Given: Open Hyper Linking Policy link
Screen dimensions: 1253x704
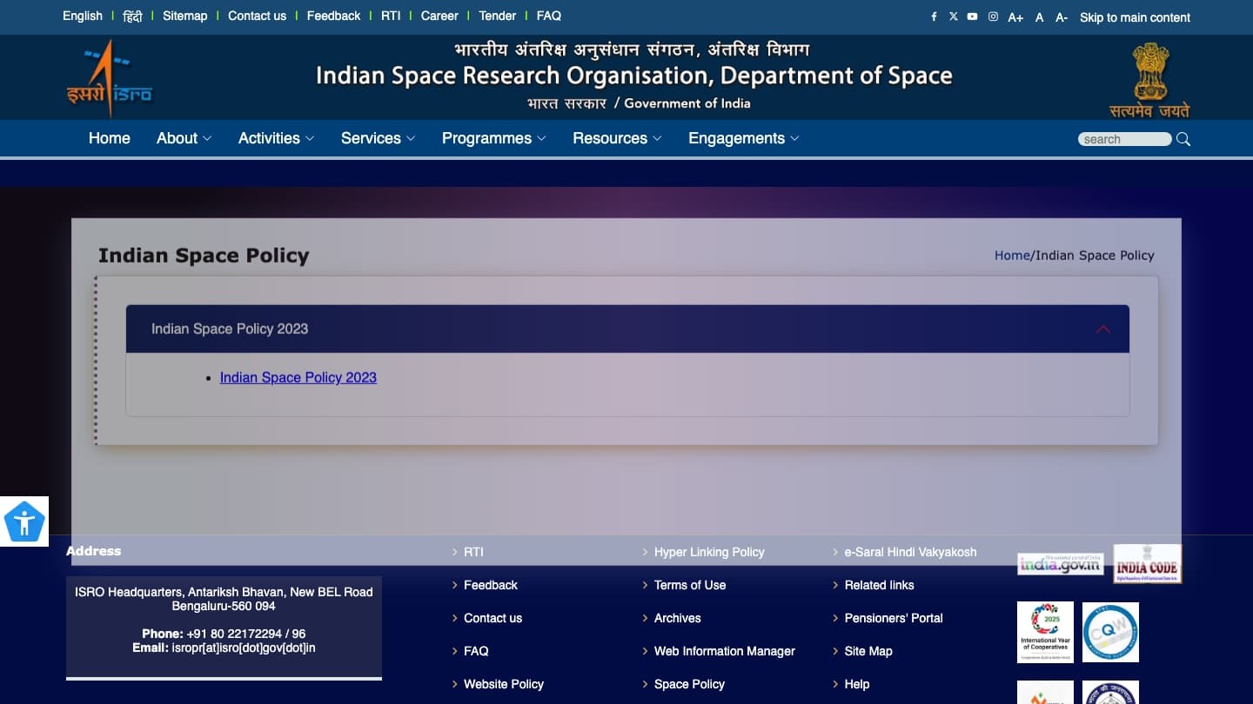Looking at the screenshot, I should pos(709,552).
